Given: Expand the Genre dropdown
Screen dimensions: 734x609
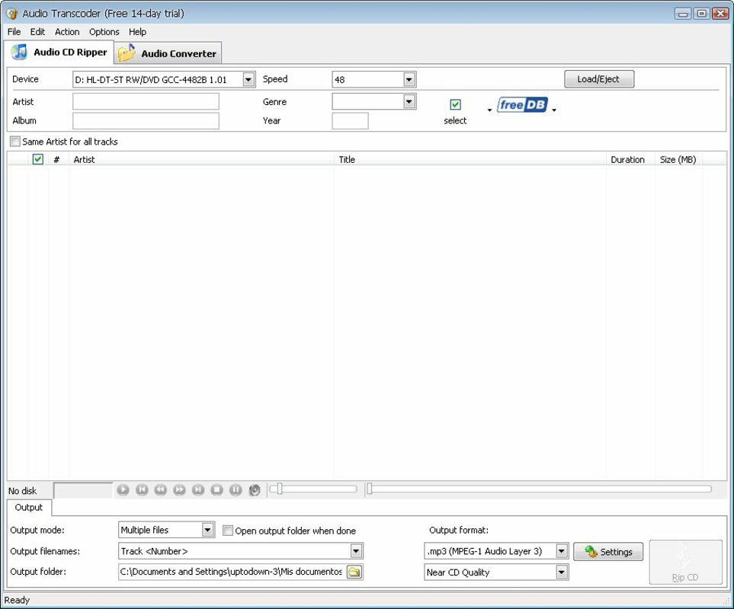Looking at the screenshot, I should 409,101.
